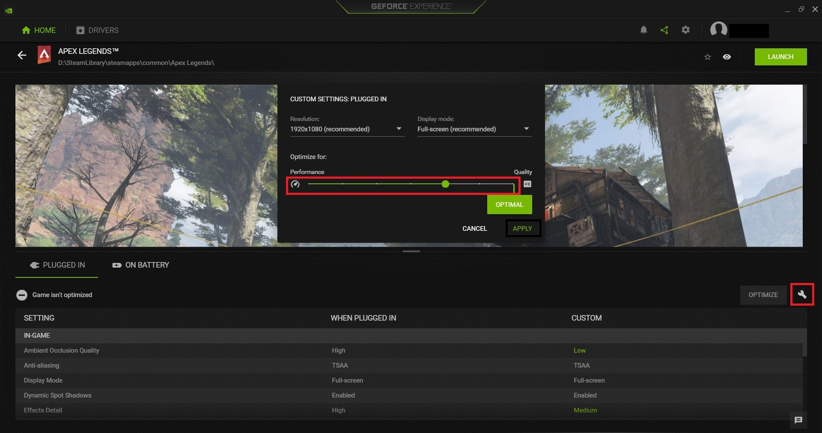
Task: Open GeForce Experience settings gear
Action: (685, 30)
